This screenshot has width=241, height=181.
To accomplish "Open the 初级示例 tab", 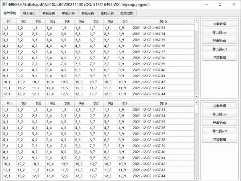I will (x=49, y=13).
